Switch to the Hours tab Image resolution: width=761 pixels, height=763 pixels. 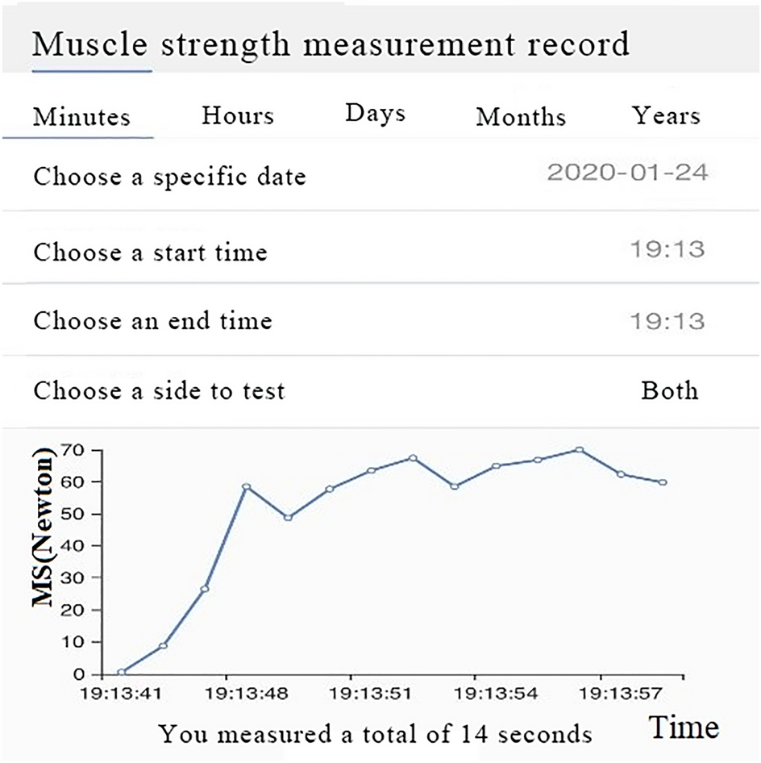237,116
